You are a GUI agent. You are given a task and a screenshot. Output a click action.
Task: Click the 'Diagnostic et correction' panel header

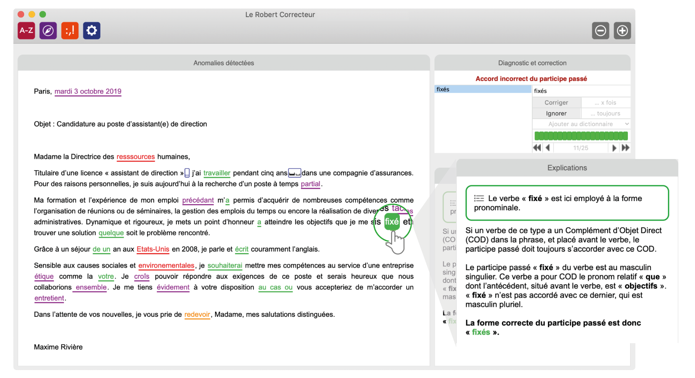tap(532, 63)
